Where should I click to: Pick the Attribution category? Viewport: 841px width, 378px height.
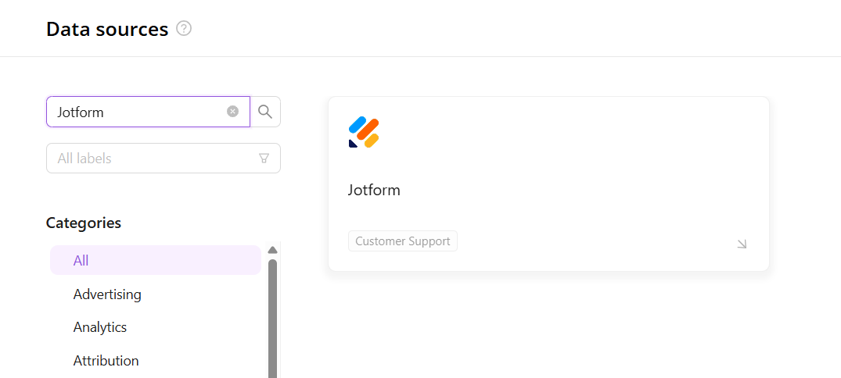pyautogui.click(x=106, y=361)
